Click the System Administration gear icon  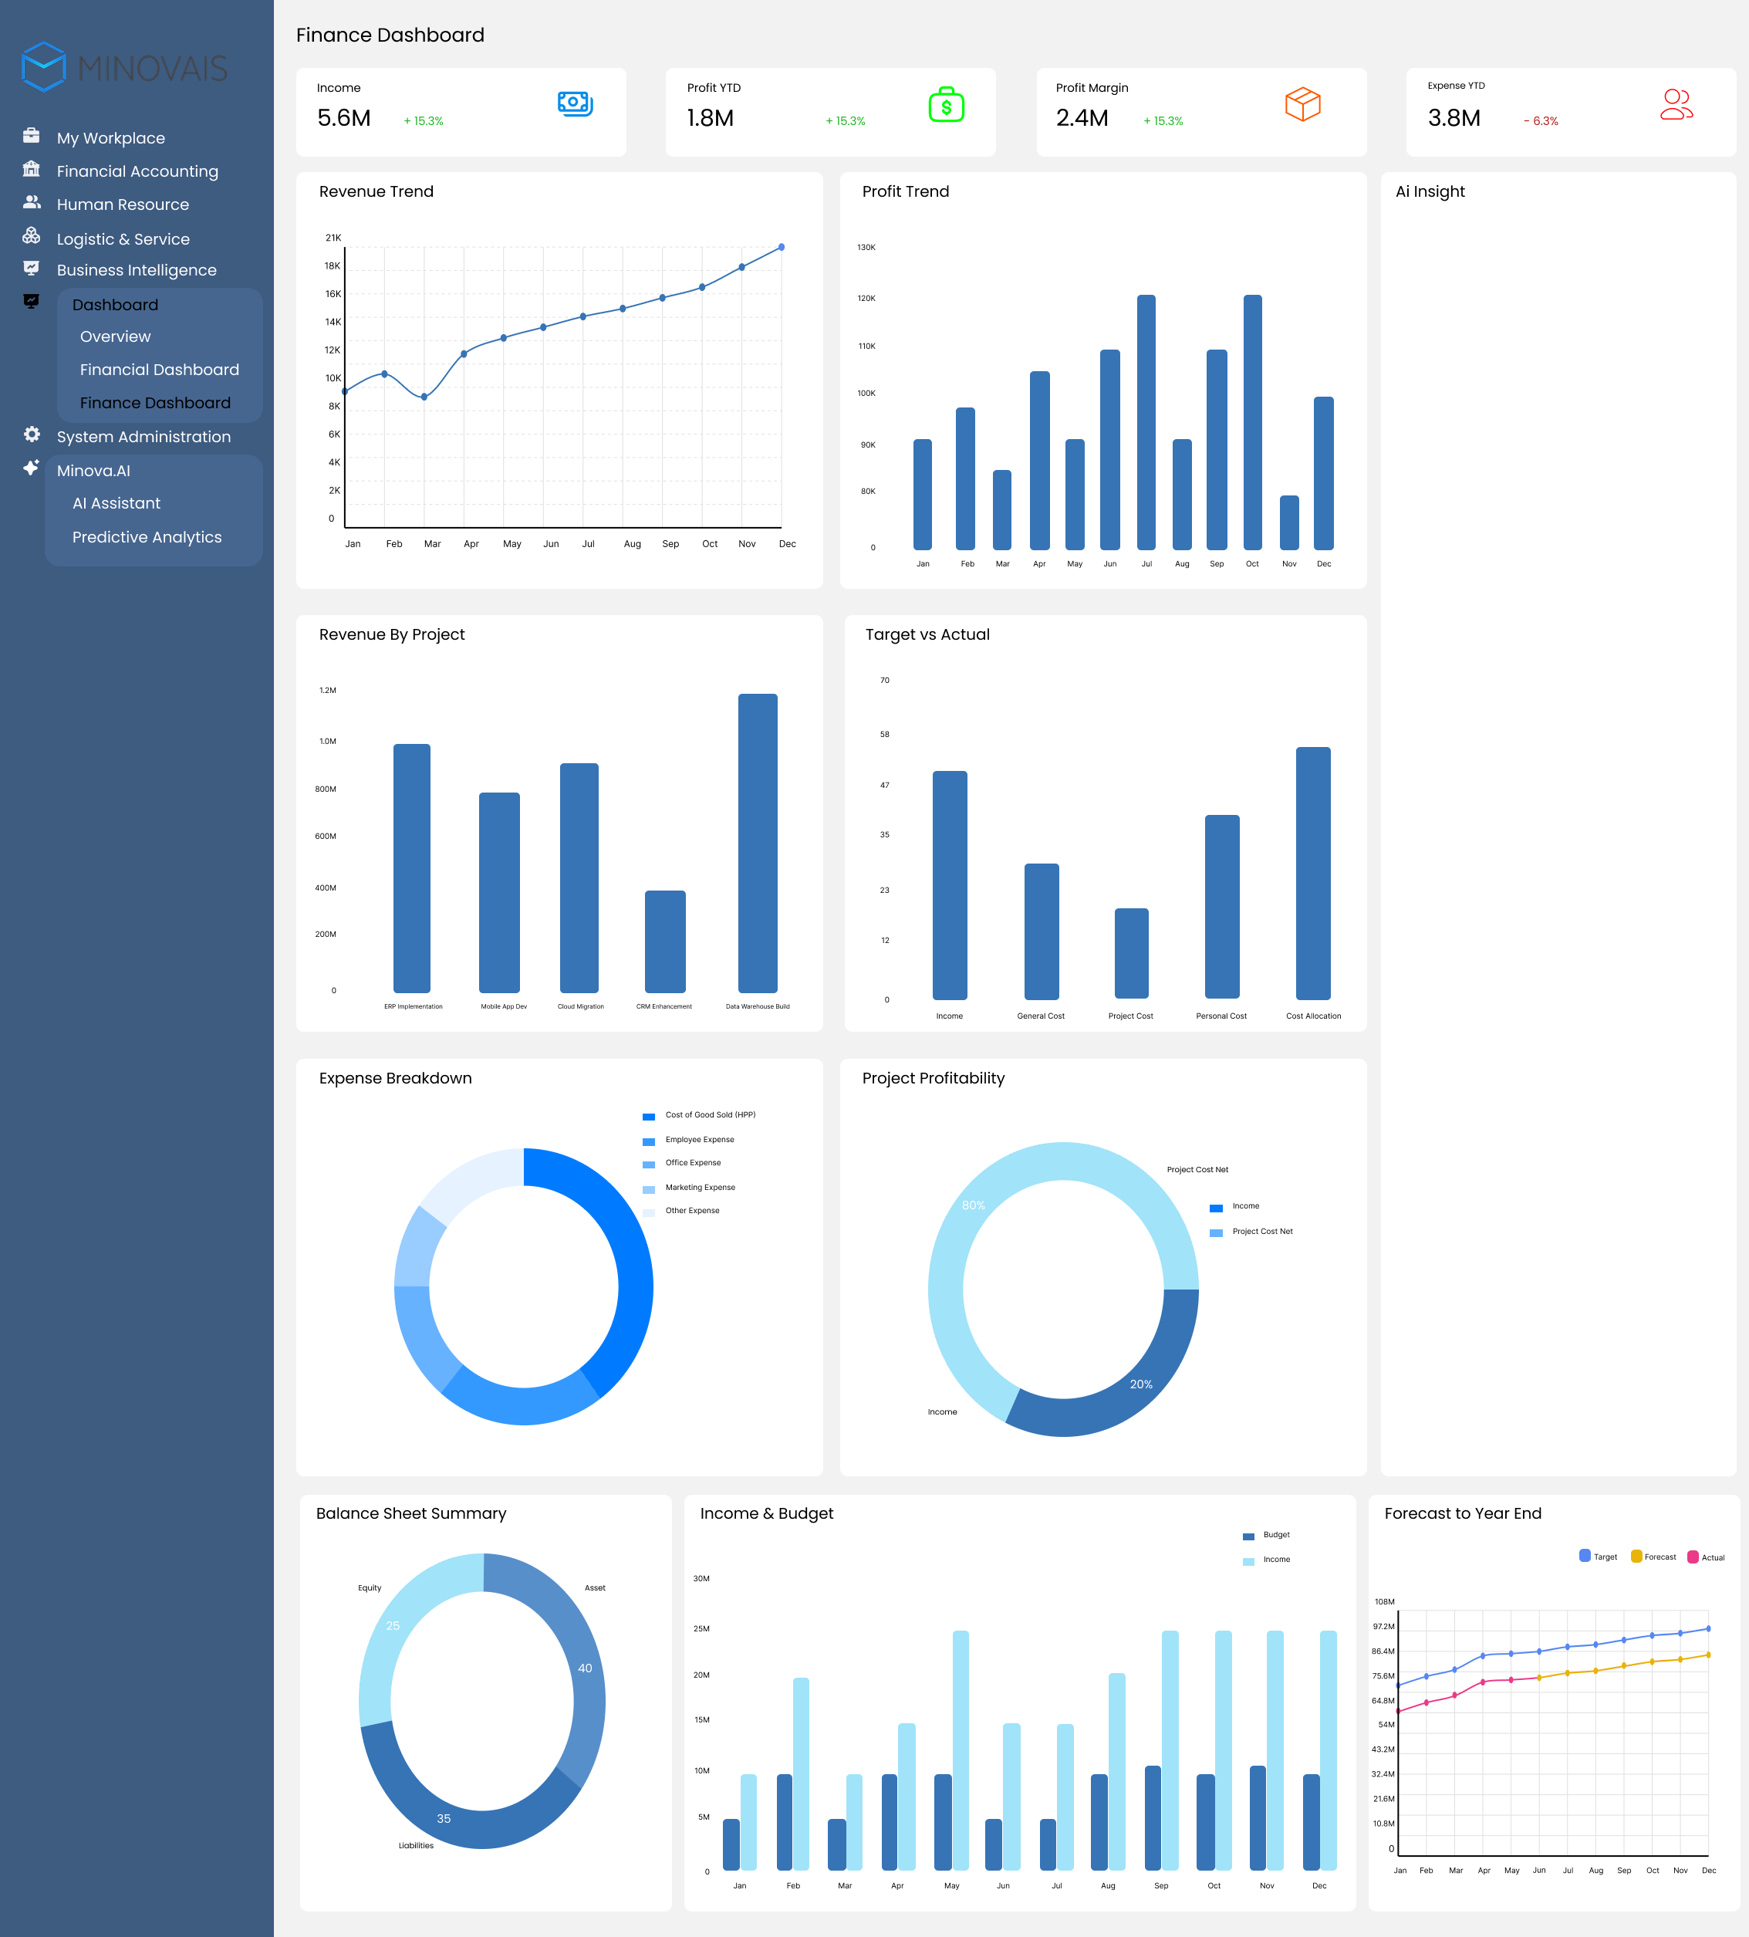(32, 435)
